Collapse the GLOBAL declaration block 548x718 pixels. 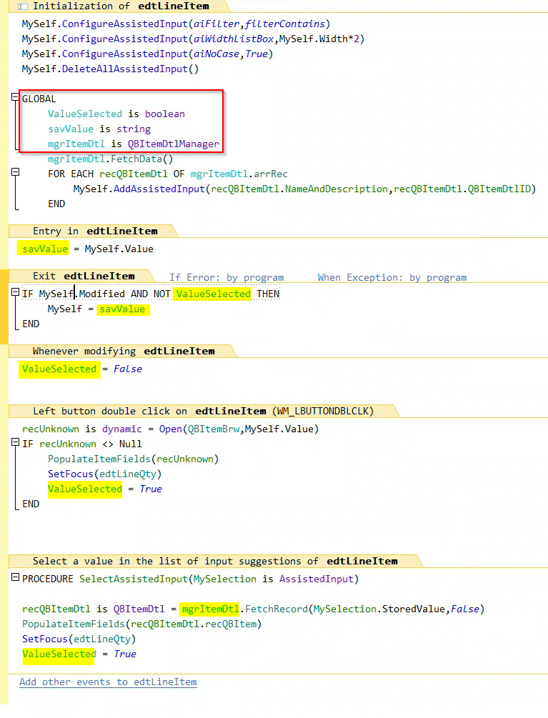click(x=16, y=99)
